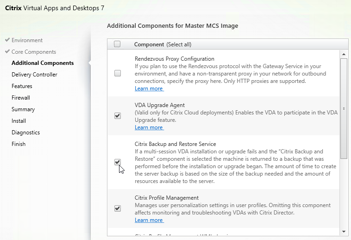Viewport: 351px width, 240px height.
Task: Click the Component (Select all) header label
Action: pos(163,44)
